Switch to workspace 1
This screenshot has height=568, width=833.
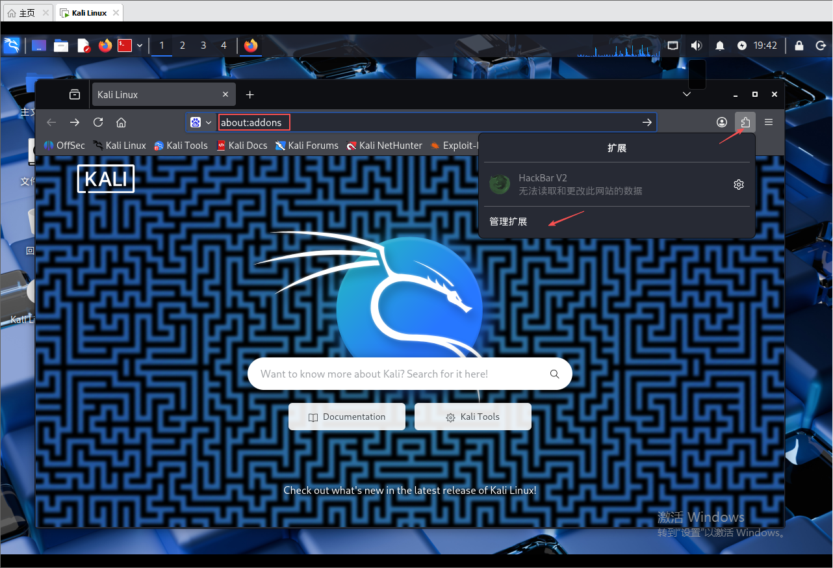pyautogui.click(x=162, y=45)
